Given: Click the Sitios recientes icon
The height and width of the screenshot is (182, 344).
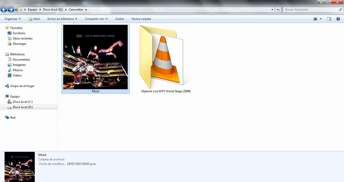Looking at the screenshot, I should tap(10, 38).
